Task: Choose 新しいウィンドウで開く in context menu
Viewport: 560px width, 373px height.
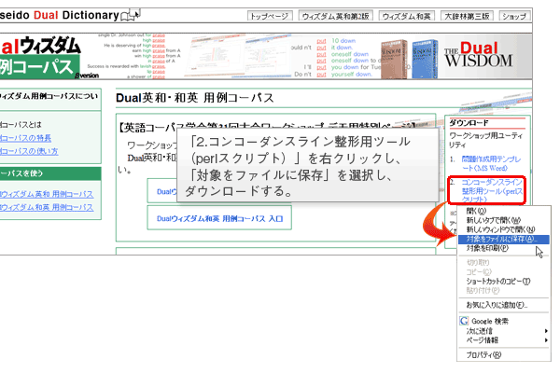Action: 504,229
